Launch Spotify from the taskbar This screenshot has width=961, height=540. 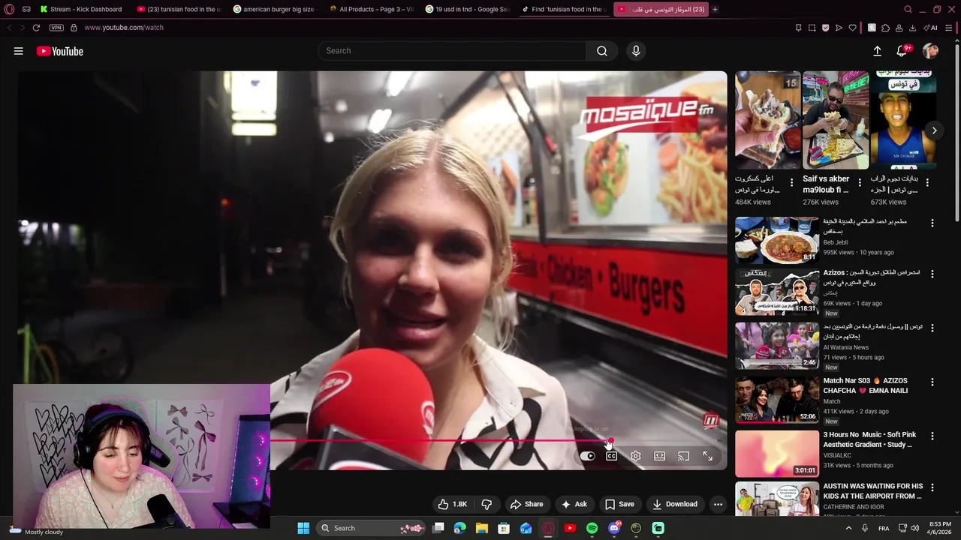[x=592, y=528]
